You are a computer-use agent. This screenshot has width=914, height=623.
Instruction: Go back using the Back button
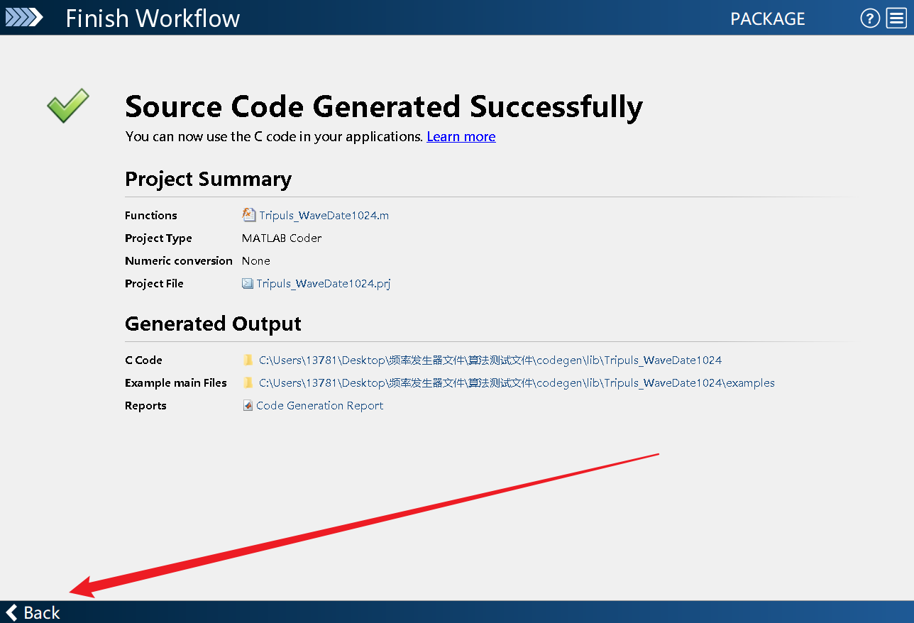(x=33, y=612)
